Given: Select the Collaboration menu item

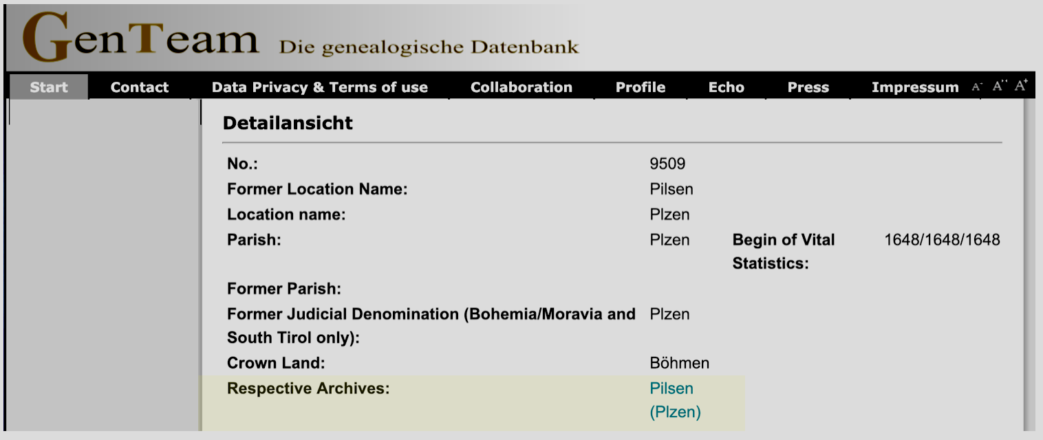Looking at the screenshot, I should pyautogui.click(x=521, y=87).
